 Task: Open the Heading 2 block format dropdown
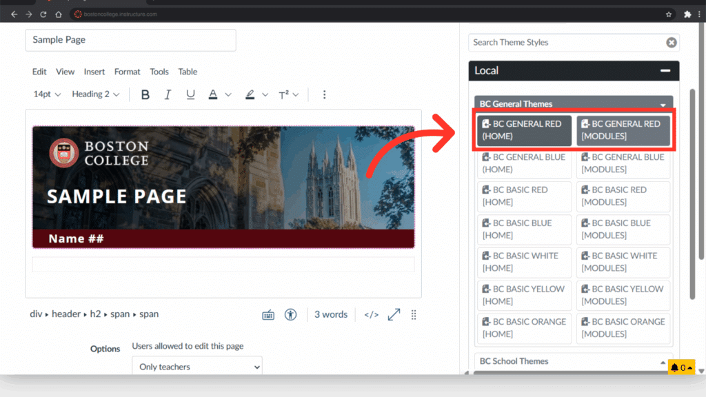coord(95,94)
